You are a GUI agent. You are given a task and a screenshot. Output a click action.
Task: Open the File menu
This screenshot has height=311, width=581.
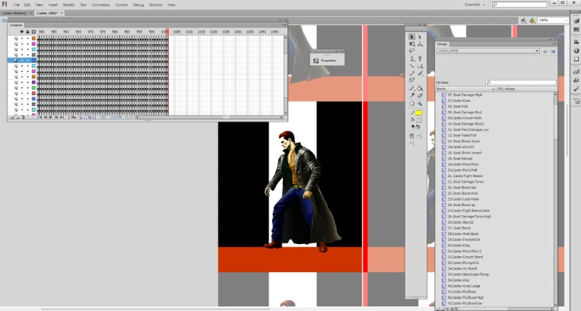[16, 5]
